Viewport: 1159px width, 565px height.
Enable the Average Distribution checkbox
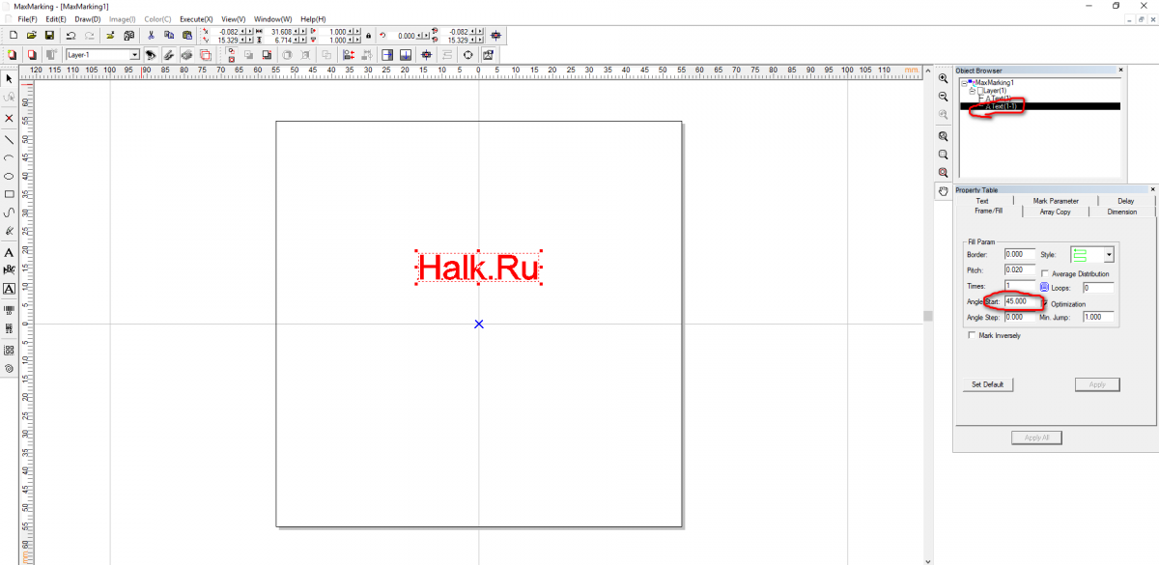[x=1046, y=274]
